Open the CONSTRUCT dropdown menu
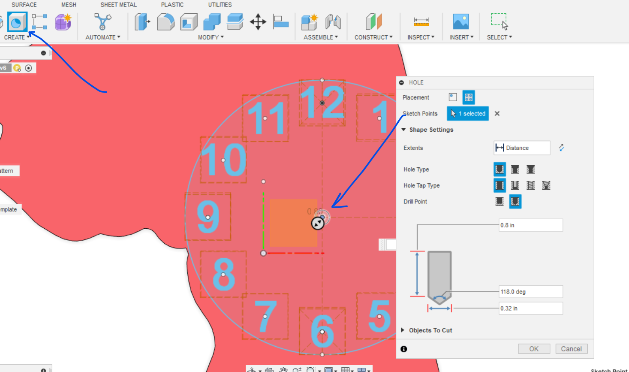The image size is (629, 372). 373,37
